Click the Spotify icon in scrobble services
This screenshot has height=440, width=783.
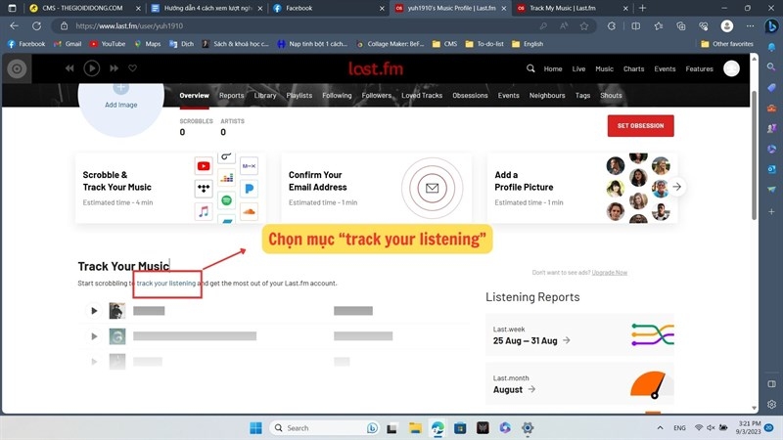click(226, 200)
